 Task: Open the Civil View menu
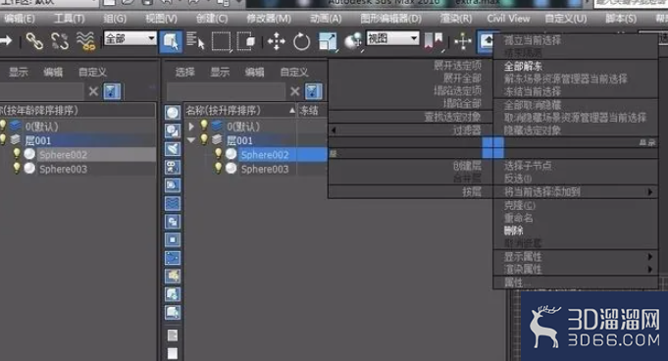(509, 19)
